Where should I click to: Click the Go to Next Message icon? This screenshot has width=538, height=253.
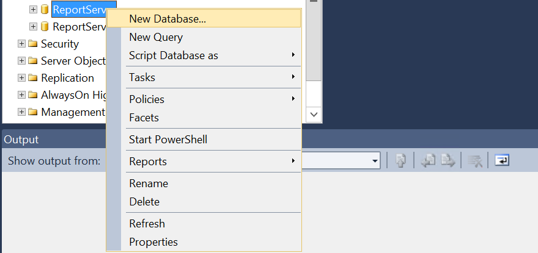[448, 160]
